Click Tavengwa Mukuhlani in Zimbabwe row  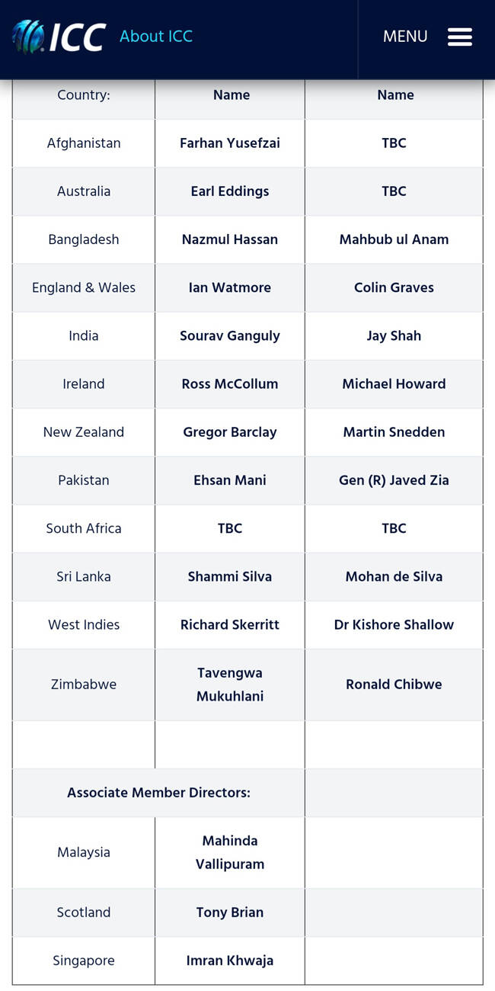point(230,685)
